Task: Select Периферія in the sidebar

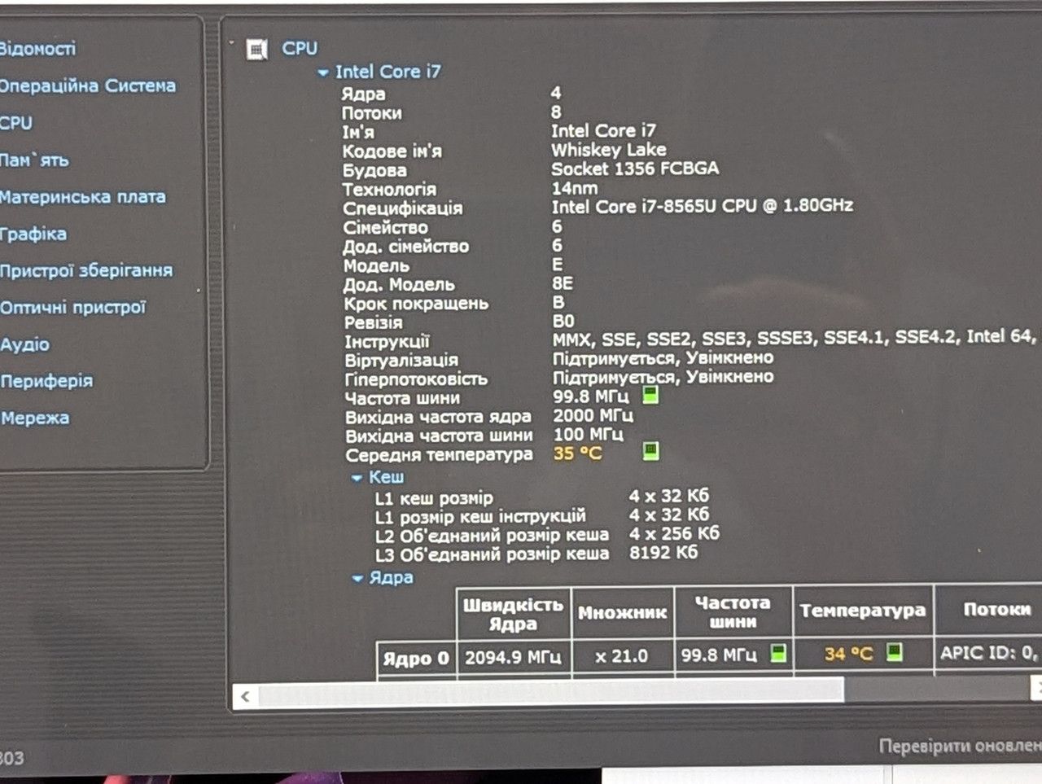Action: pyautogui.click(x=46, y=381)
